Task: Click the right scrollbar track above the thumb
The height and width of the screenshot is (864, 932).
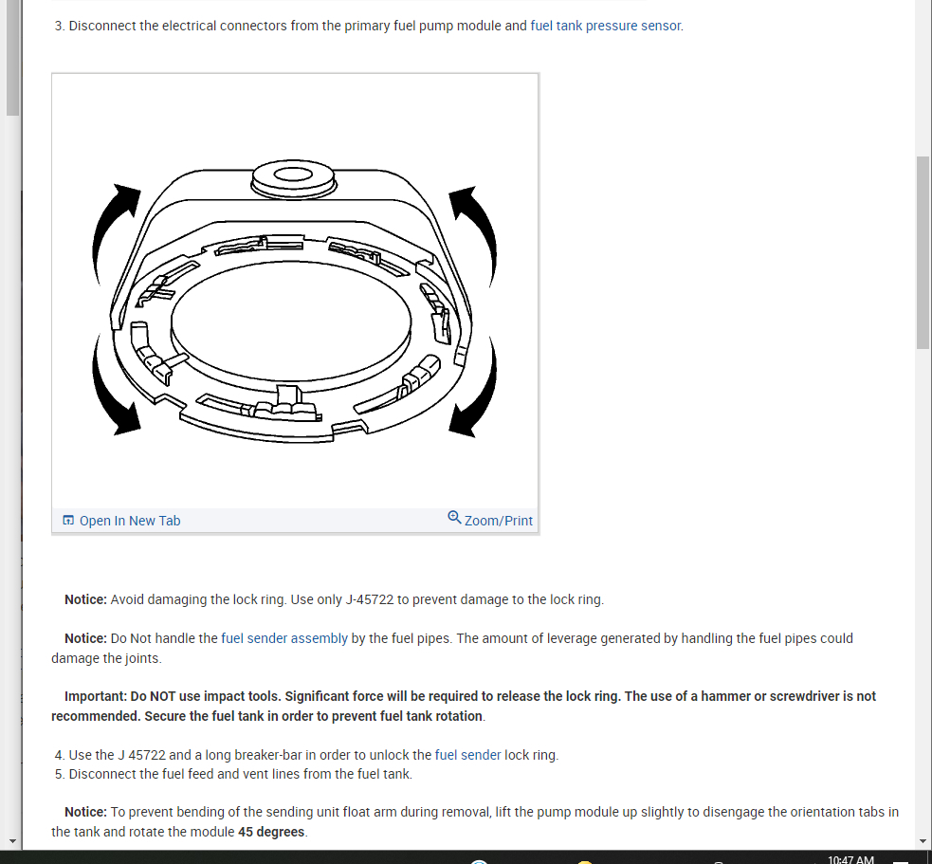Action: click(923, 78)
